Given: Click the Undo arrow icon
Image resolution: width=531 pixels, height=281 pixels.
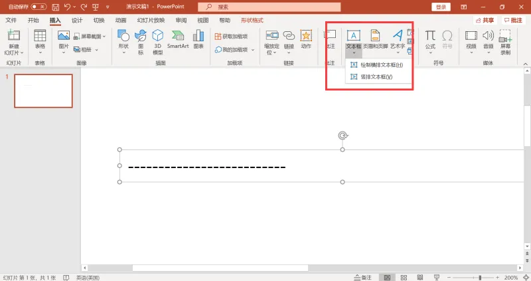Looking at the screenshot, I should [x=67, y=7].
